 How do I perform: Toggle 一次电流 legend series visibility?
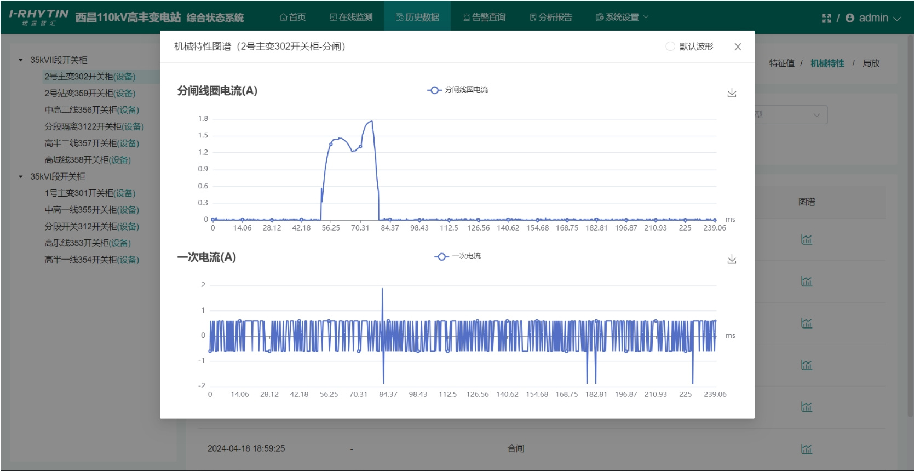pyautogui.click(x=457, y=256)
